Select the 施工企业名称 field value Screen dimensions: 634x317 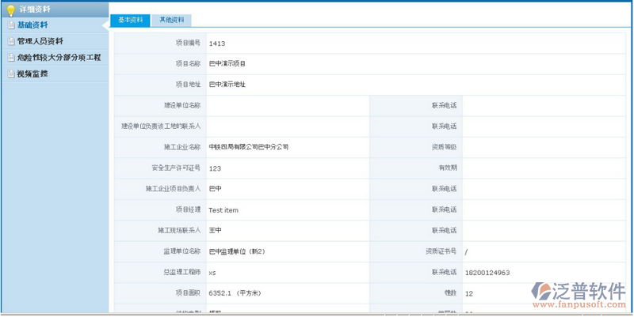(x=249, y=147)
